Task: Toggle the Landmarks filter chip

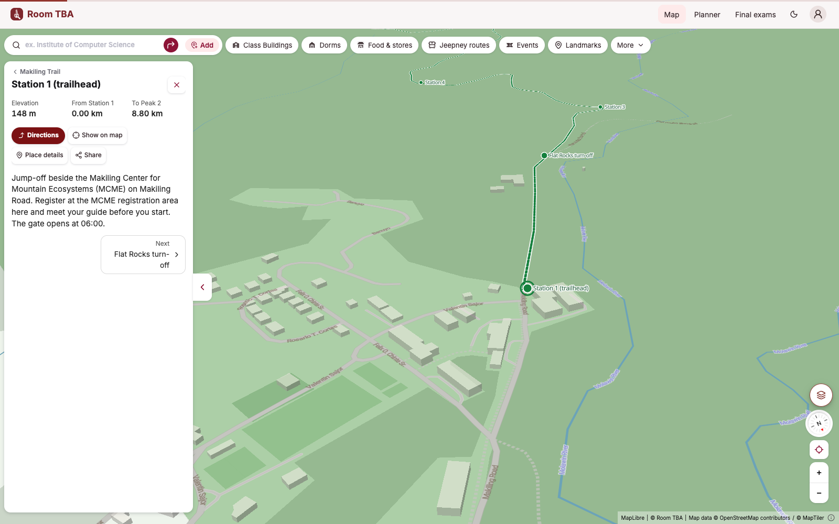Action: click(x=578, y=45)
